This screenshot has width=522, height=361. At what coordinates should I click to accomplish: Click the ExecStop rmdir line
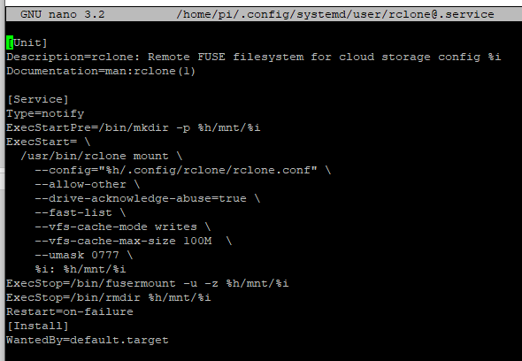[109, 297]
